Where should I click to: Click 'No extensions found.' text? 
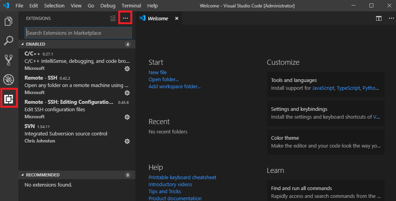pos(48,185)
